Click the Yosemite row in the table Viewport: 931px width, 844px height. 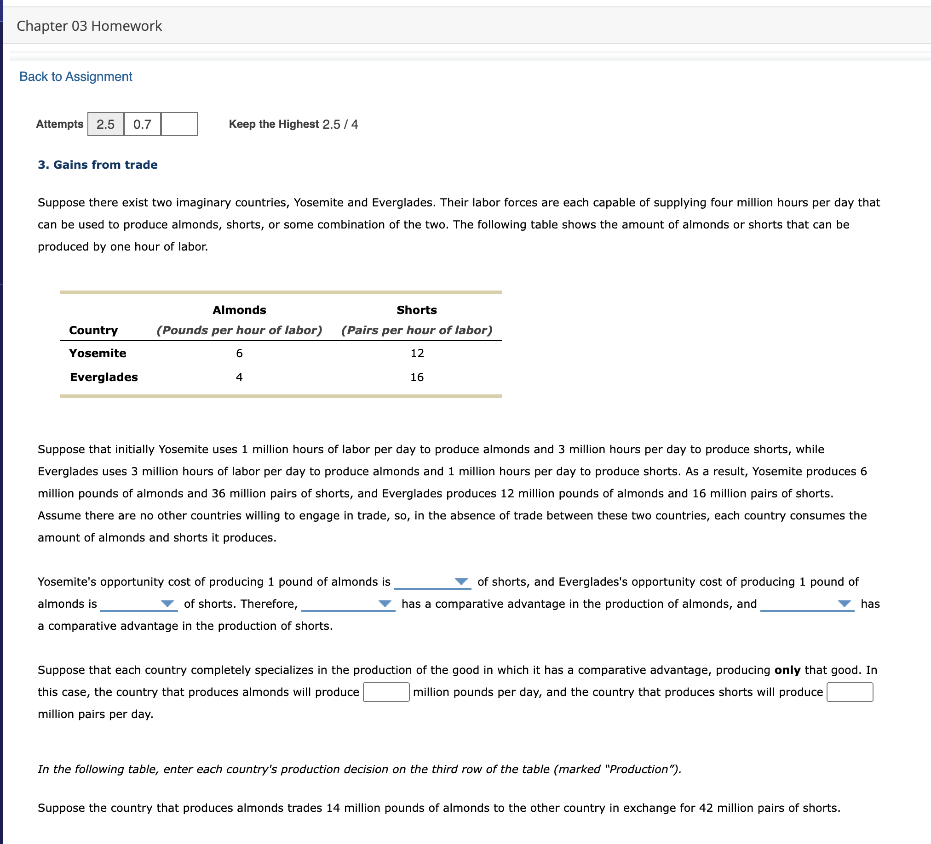[98, 353]
